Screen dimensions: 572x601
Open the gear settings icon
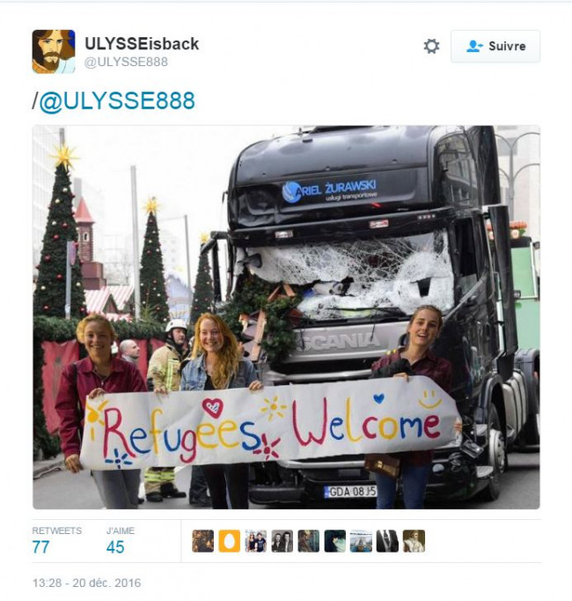(x=431, y=47)
